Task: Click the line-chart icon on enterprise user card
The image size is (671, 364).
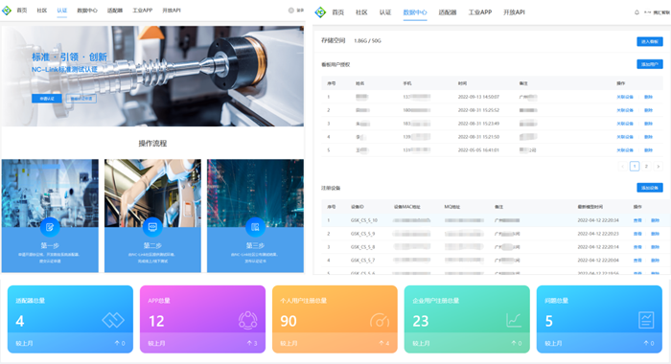Action: pos(514,320)
